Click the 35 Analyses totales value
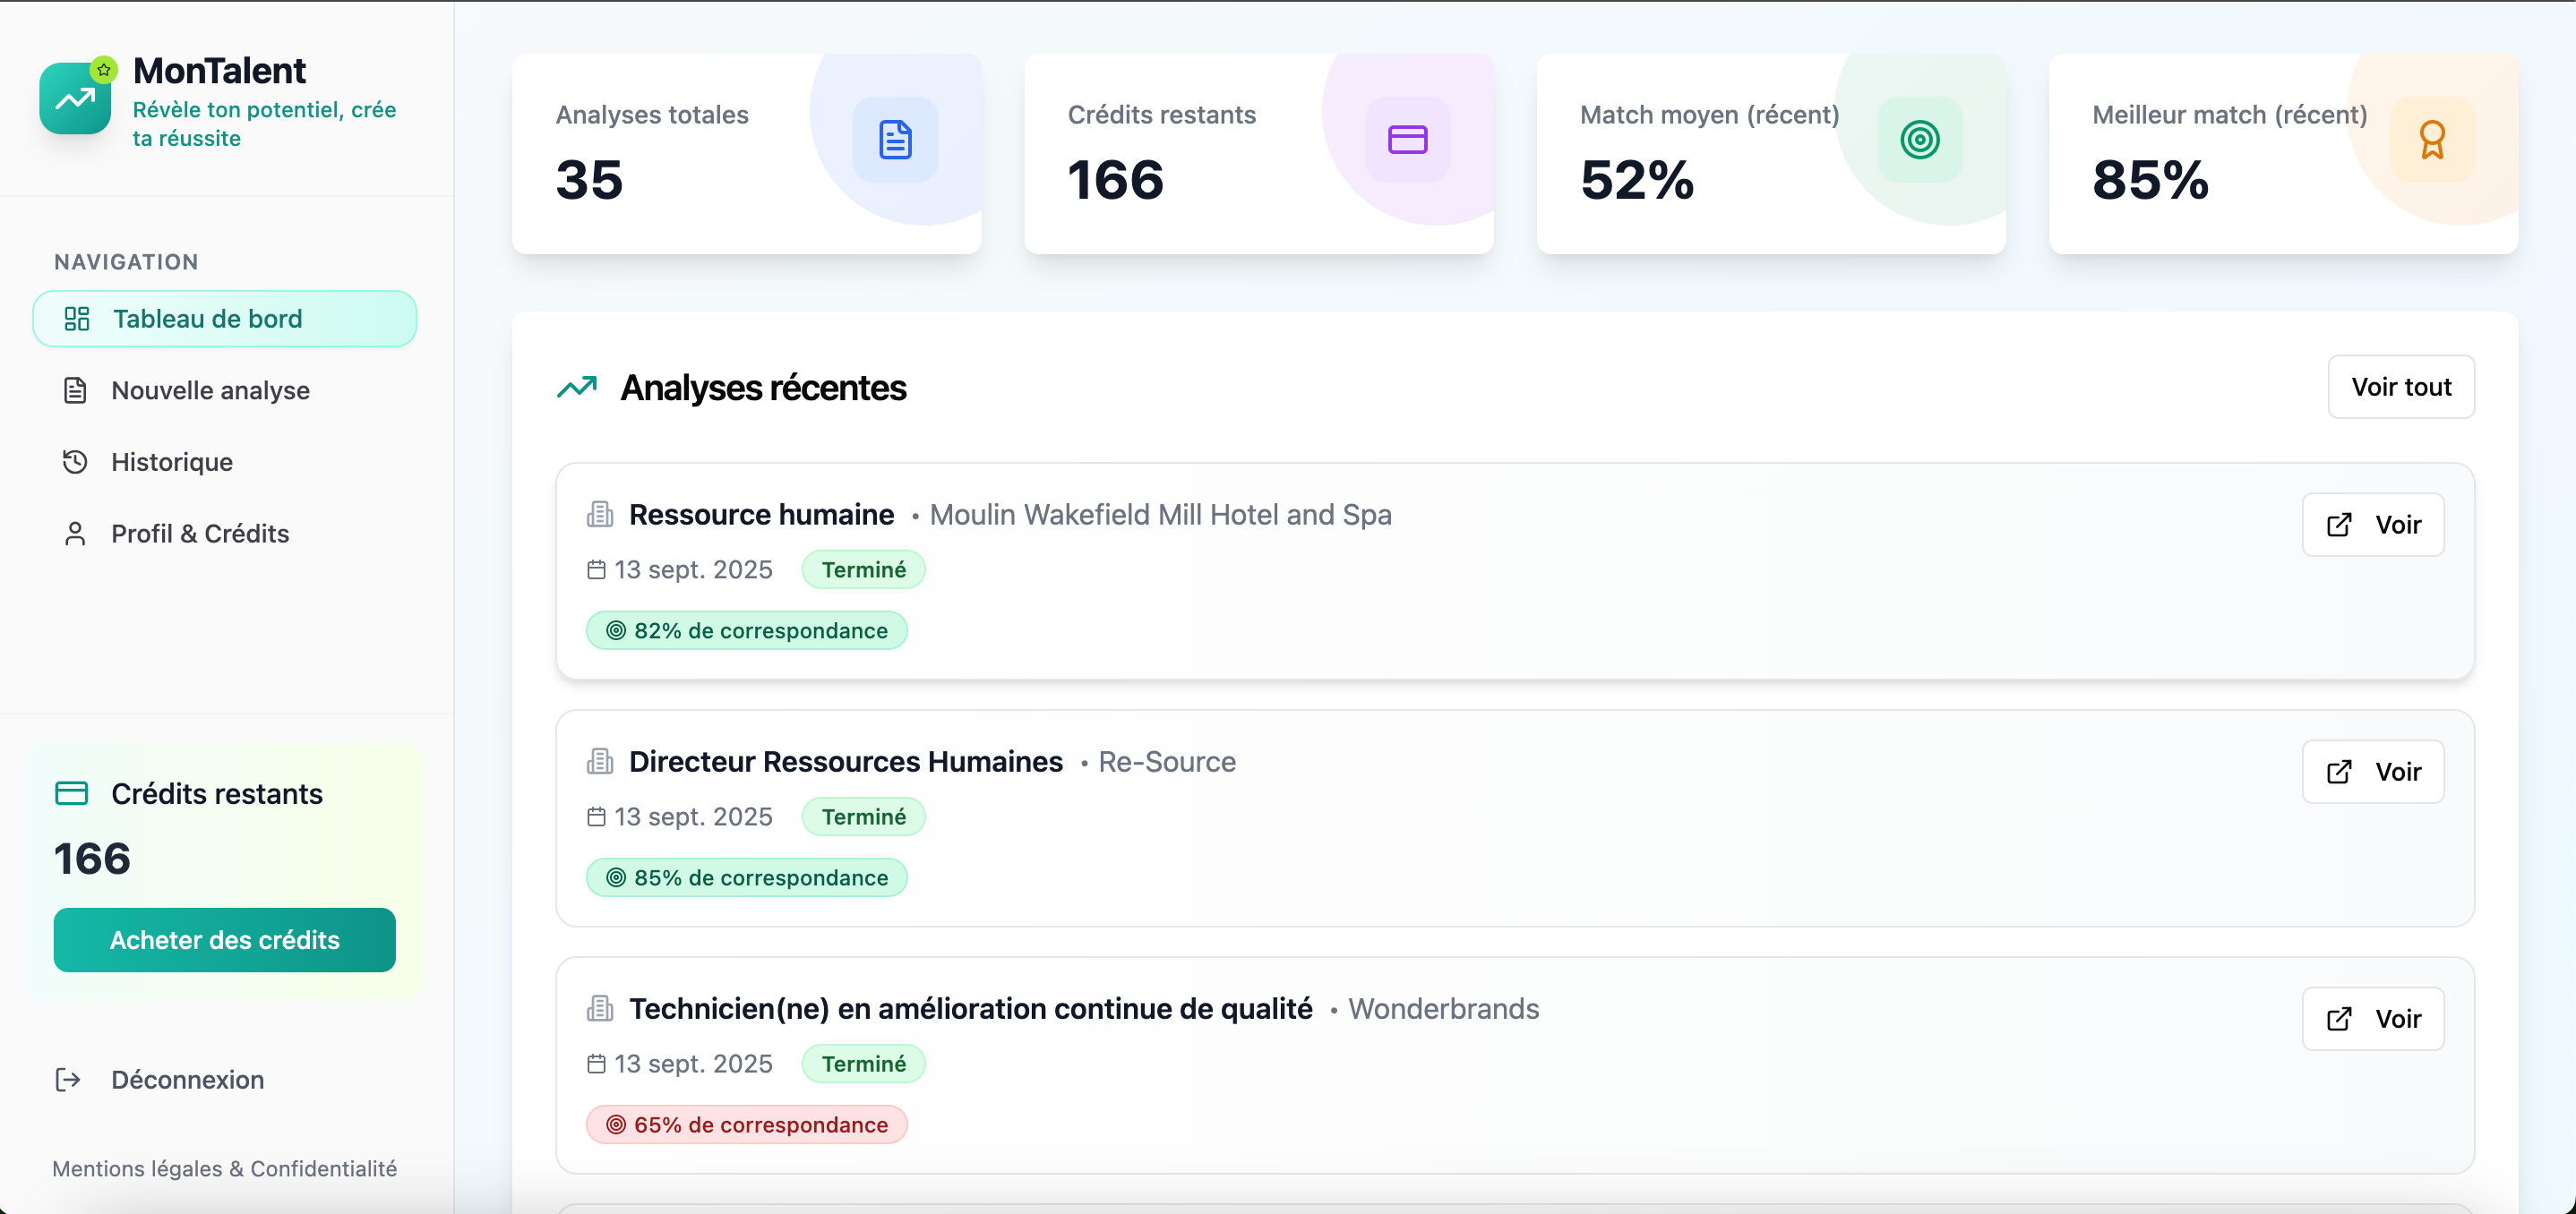Screen dimensions: 2576x1214 (589, 180)
